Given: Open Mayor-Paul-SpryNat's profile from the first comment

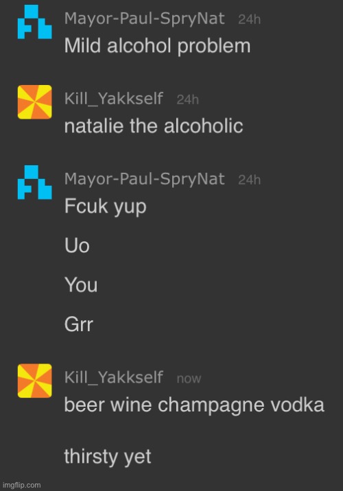Looking at the screenshot, I should click(145, 19).
